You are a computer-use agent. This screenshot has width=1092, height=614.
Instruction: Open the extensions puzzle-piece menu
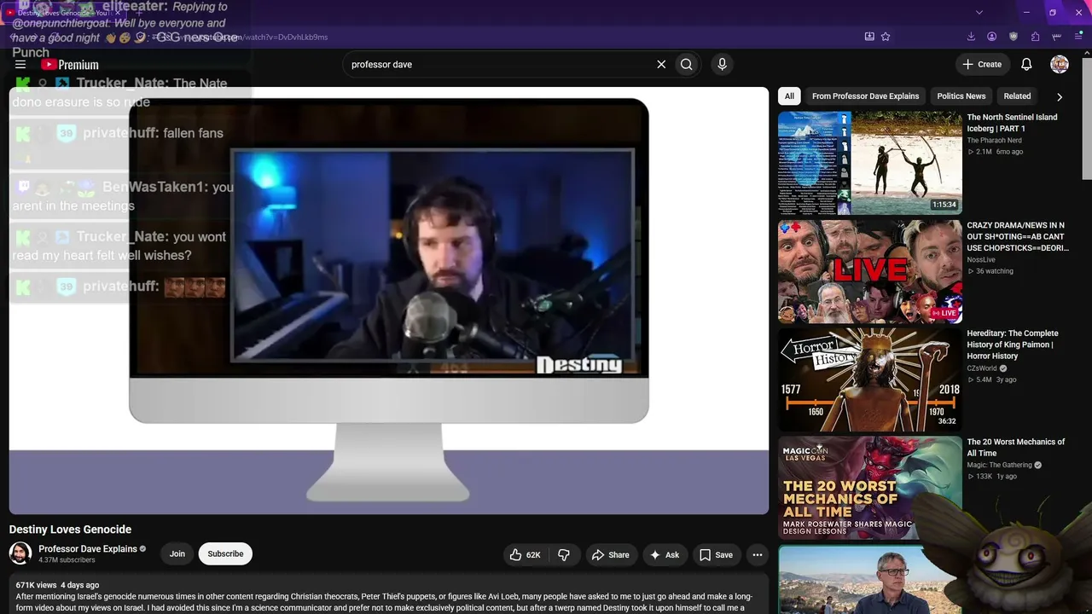coord(1035,37)
